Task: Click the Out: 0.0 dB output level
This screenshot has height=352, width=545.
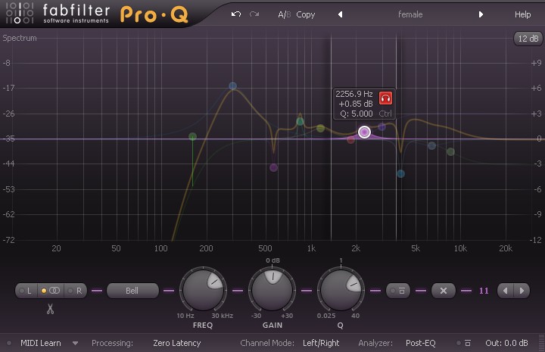Action: [x=506, y=343]
